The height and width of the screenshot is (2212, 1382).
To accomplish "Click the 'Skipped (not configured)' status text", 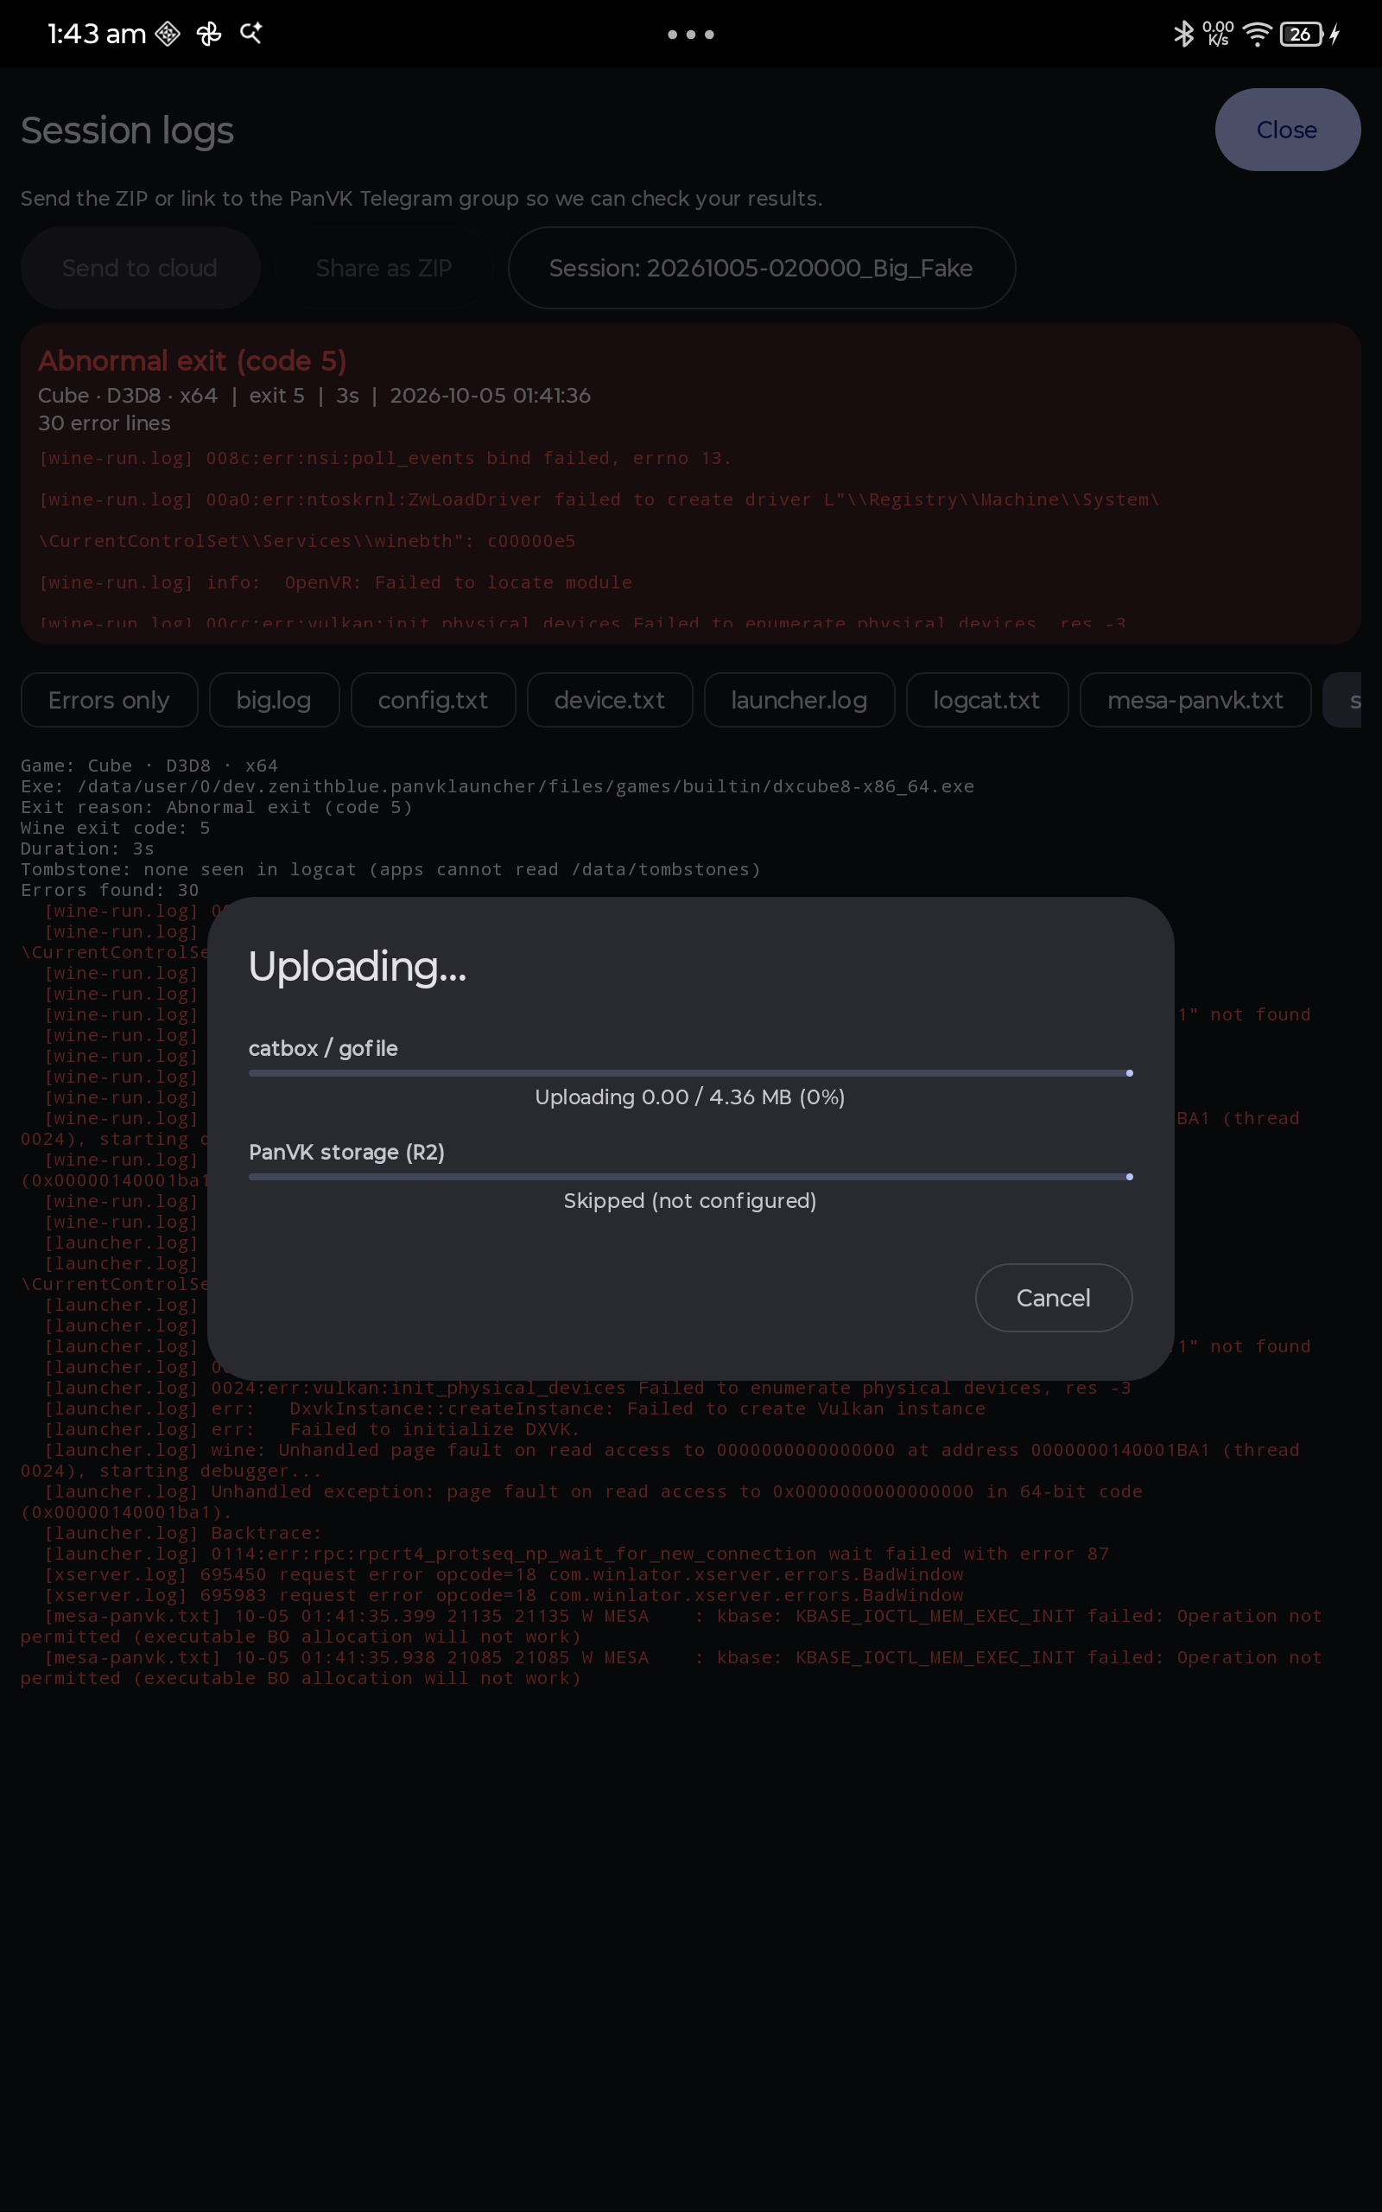I will 690,1200.
